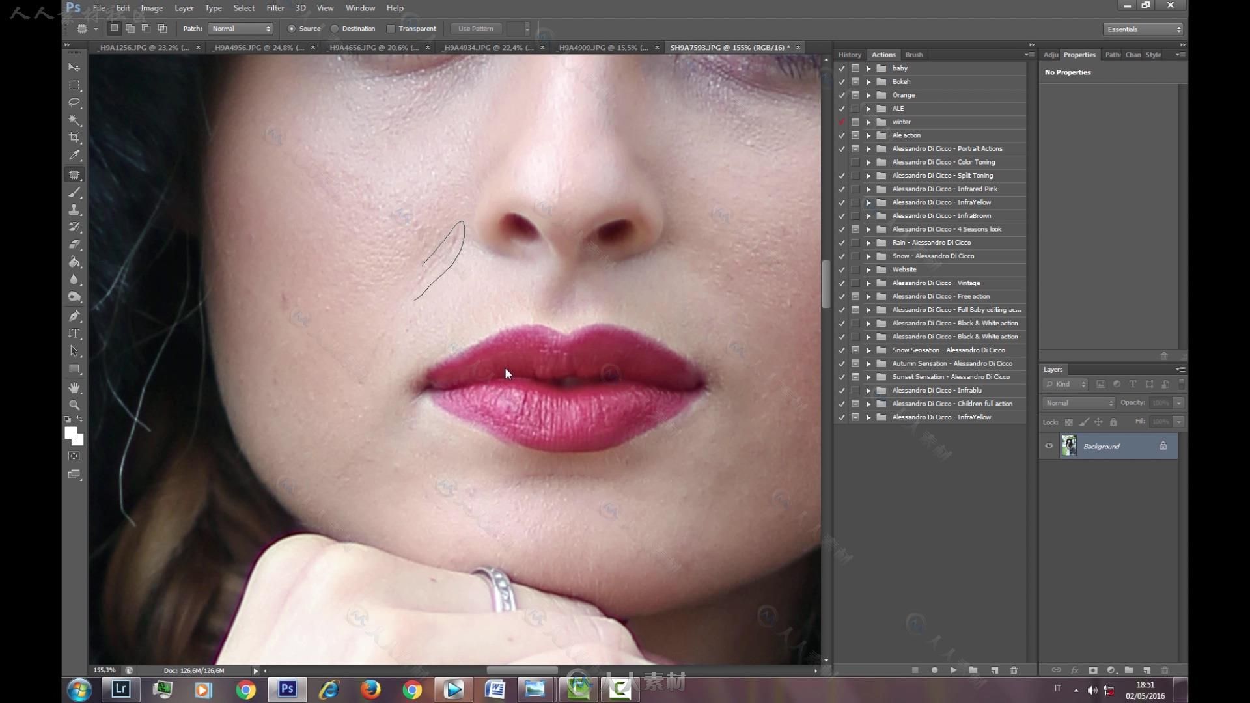Image resolution: width=1250 pixels, height=703 pixels.
Task: Expand the ALE action set
Action: [868, 109]
